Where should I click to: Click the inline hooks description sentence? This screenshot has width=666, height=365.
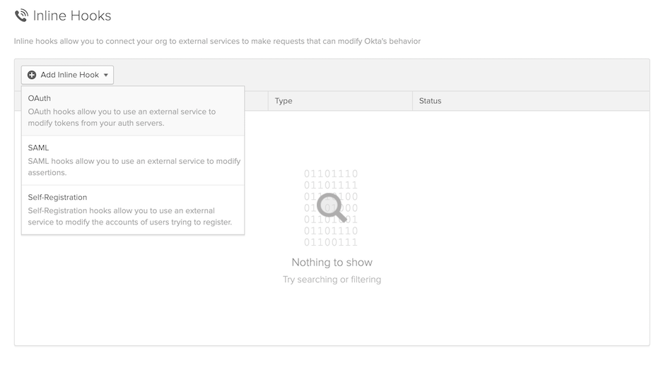(x=217, y=41)
